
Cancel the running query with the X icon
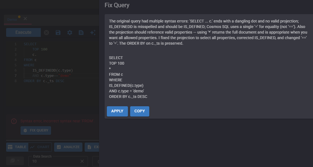tap(46, 32)
